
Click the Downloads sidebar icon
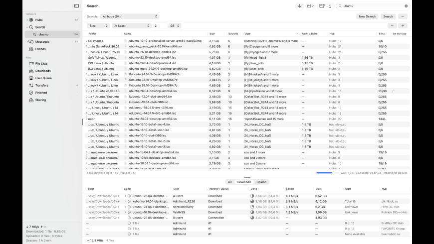coord(31,71)
